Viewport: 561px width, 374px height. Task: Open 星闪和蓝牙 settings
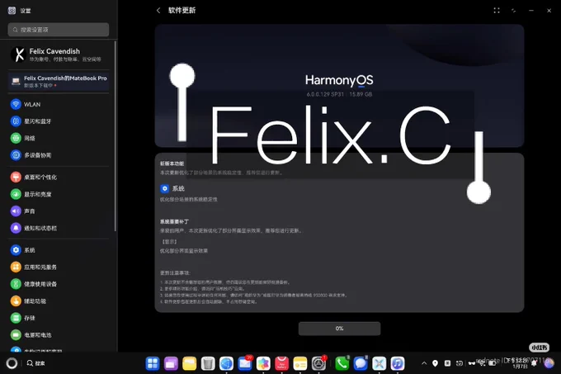(59, 121)
